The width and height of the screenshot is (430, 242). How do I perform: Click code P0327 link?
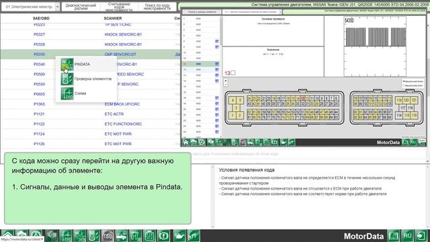tap(39, 34)
